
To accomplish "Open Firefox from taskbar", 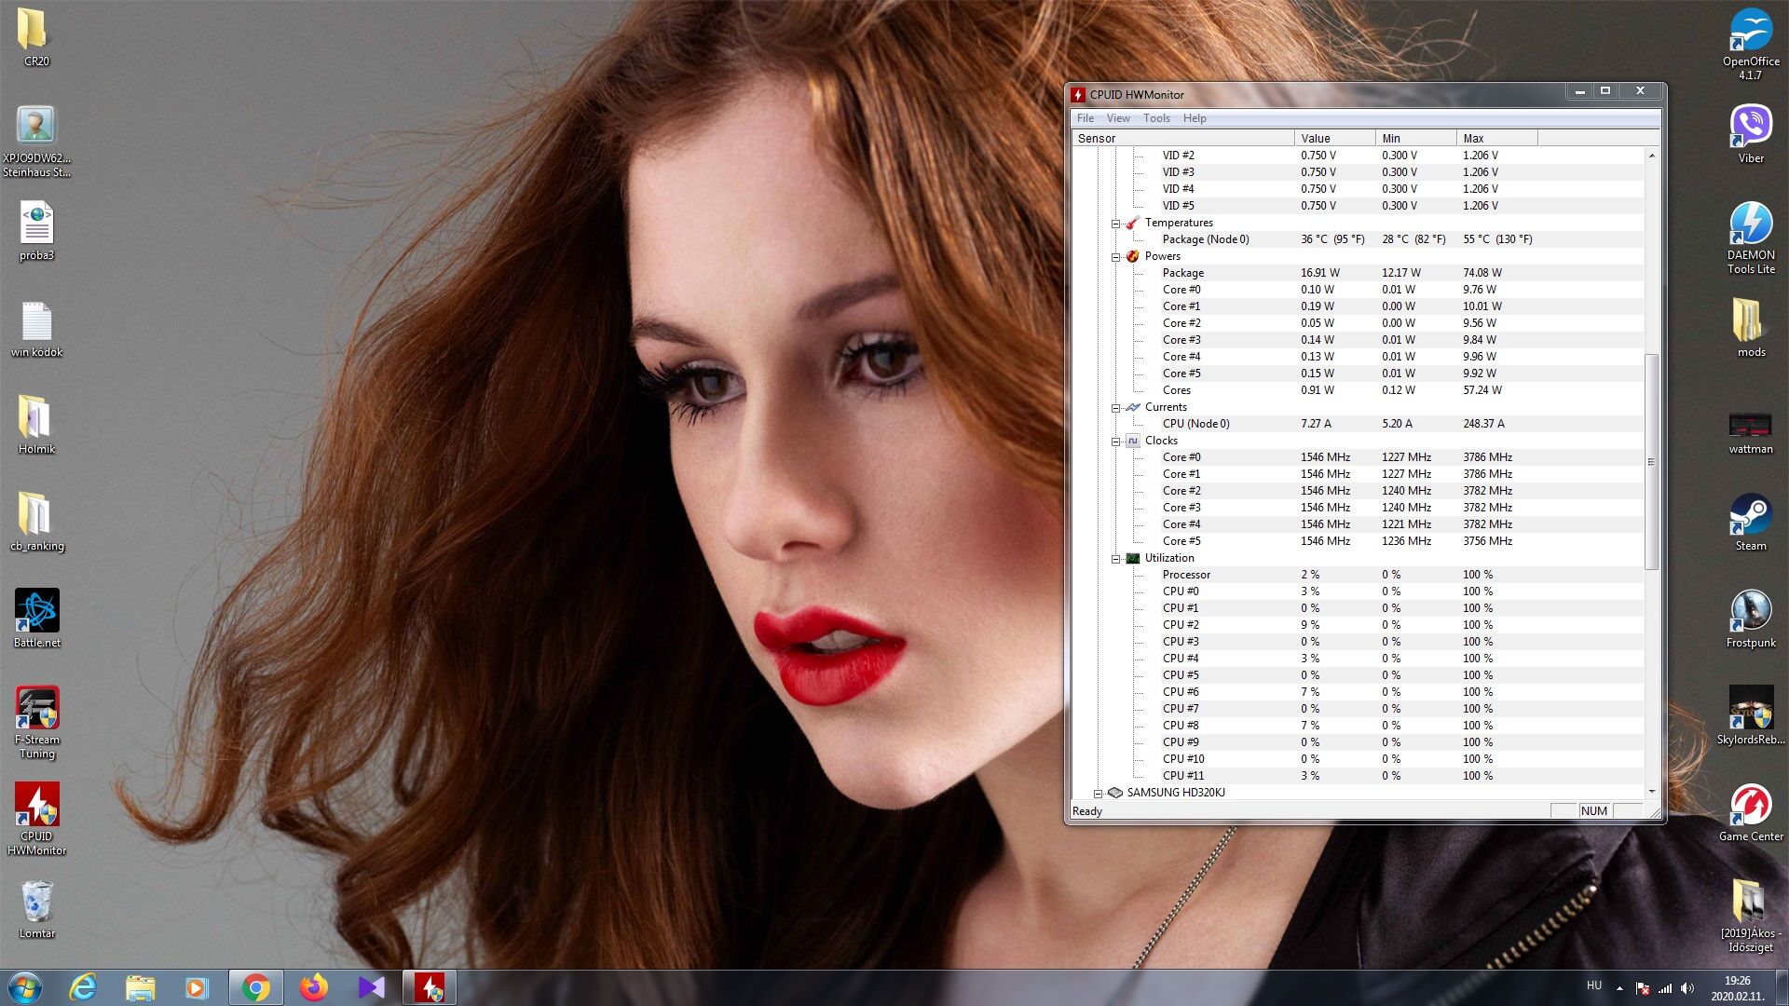I will pos(314,987).
